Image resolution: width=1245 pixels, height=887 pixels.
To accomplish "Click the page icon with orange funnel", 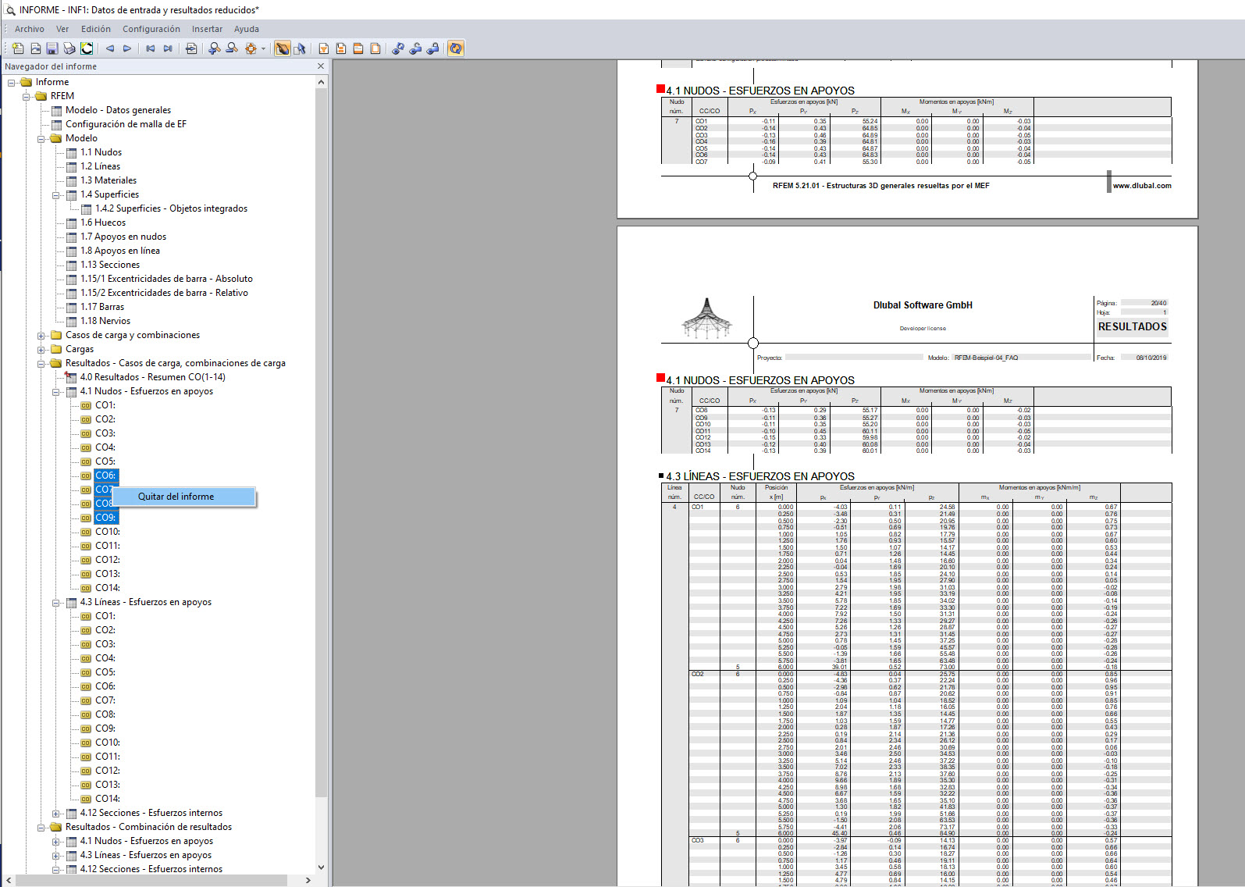I will [324, 48].
